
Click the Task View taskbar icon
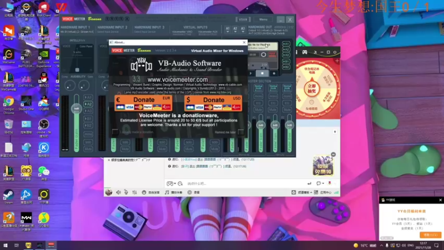click(x=17, y=246)
